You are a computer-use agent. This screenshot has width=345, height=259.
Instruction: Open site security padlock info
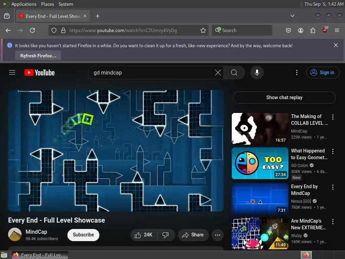pos(63,30)
